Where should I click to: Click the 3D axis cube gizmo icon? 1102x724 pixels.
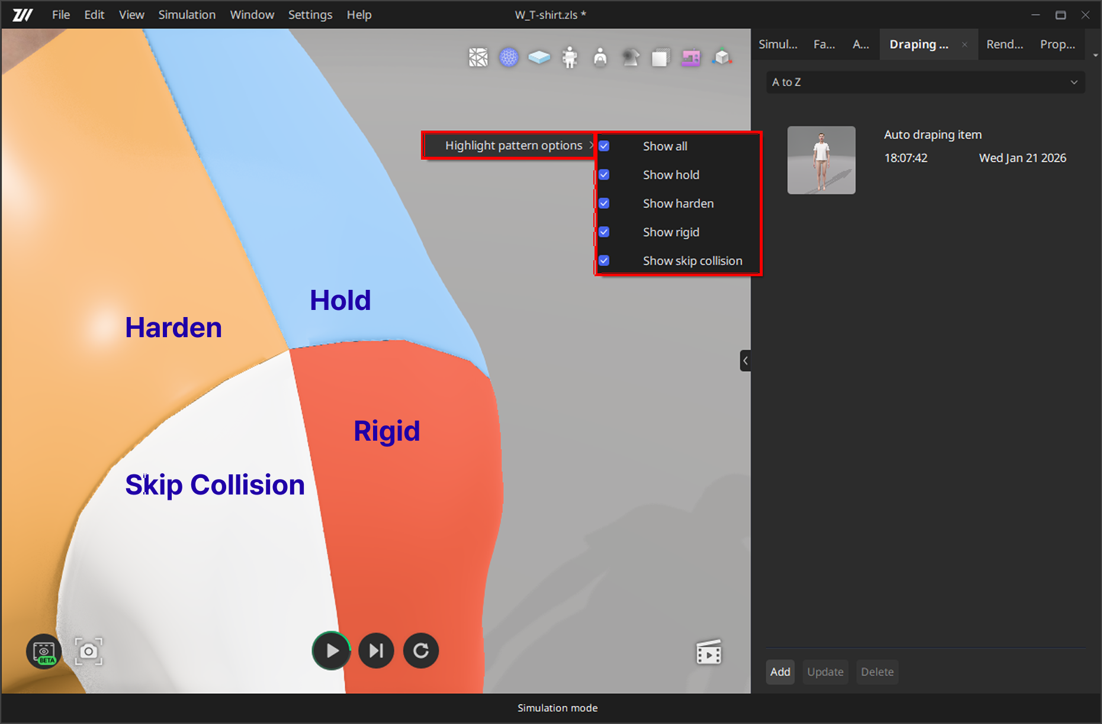[722, 57]
